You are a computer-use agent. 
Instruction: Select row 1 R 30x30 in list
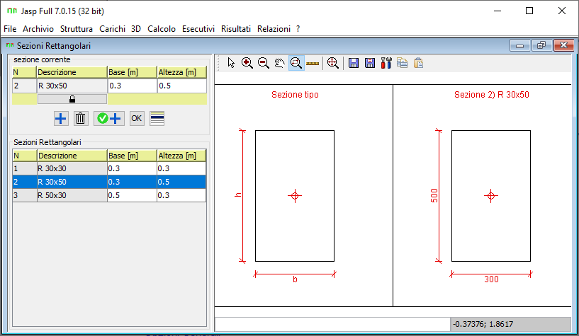(x=109, y=168)
